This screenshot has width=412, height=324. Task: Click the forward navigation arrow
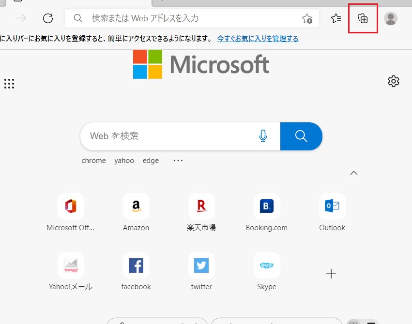21,18
